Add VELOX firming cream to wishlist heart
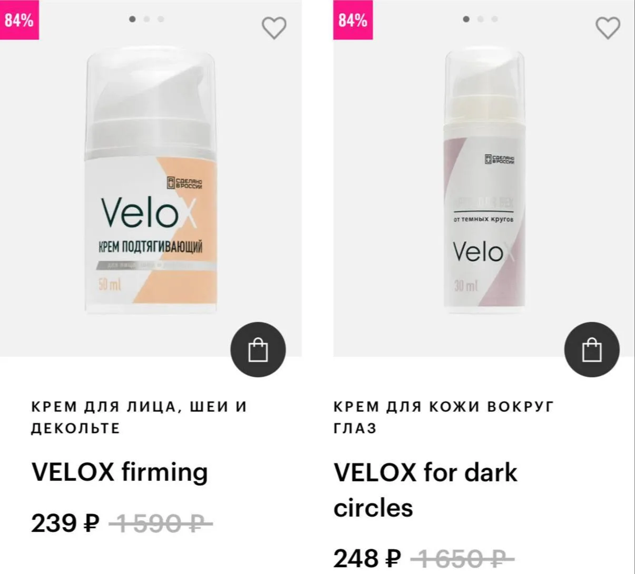The image size is (635, 574). [x=274, y=28]
